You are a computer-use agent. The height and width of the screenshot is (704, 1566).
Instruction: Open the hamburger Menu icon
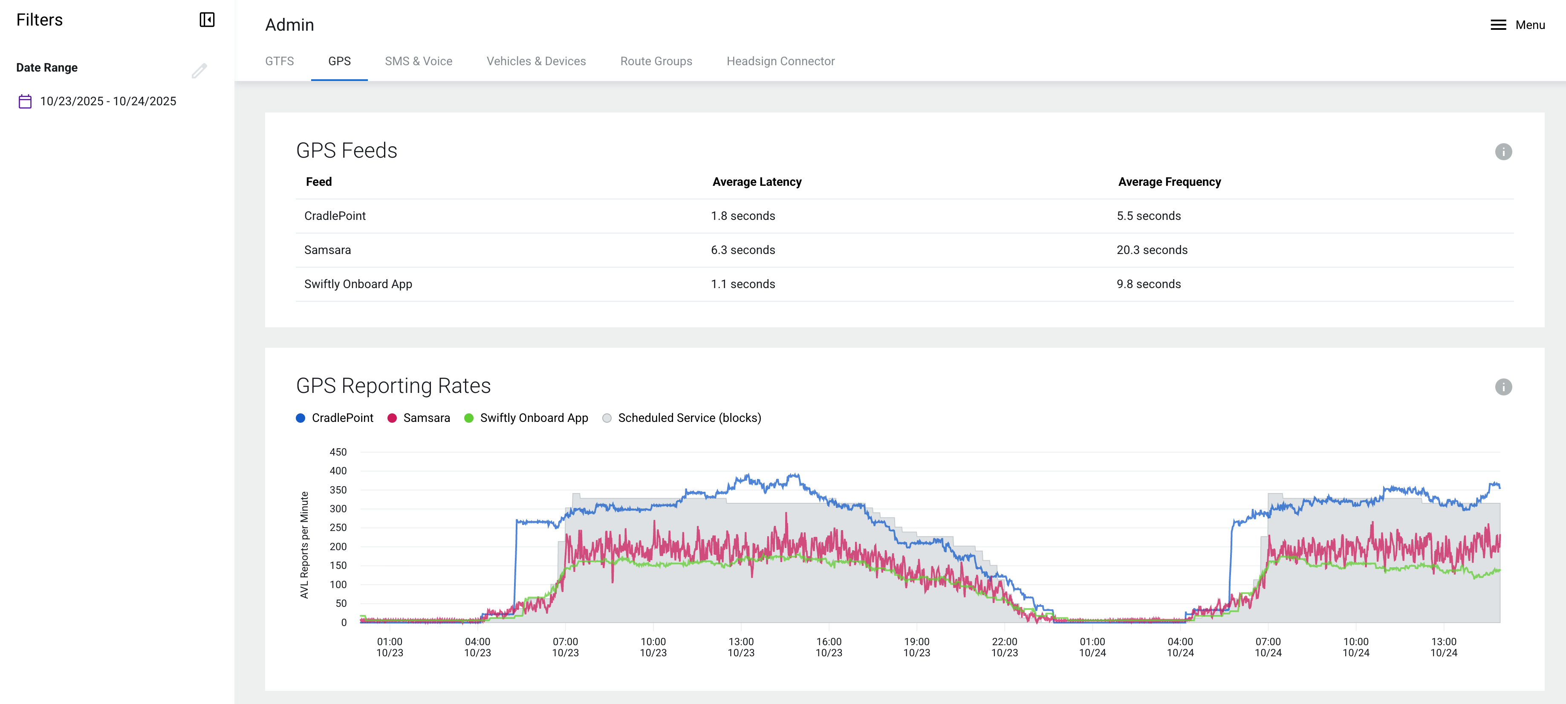coord(1498,25)
